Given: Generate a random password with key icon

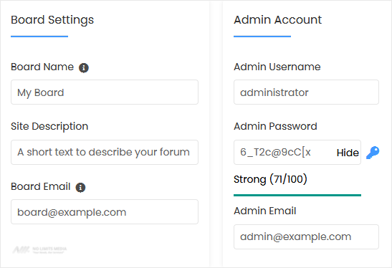Looking at the screenshot, I should coord(373,153).
